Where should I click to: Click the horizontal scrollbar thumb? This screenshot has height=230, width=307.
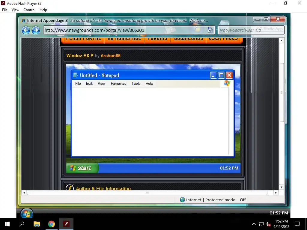click(147, 193)
